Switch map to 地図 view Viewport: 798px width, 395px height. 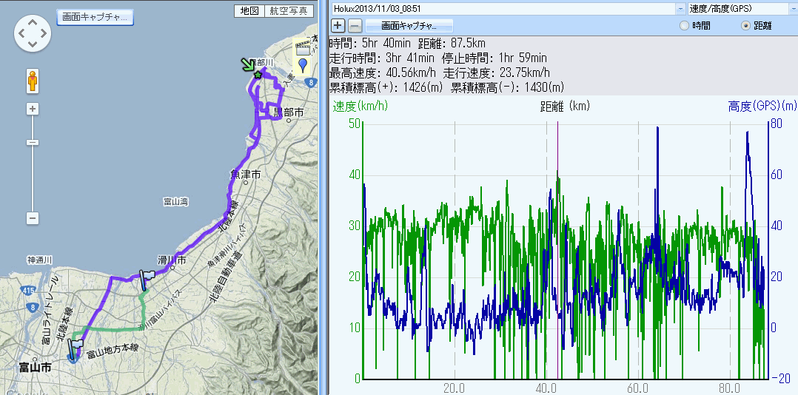tap(248, 10)
